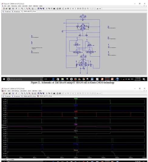The width and height of the screenshot is (148, 162).
Task: Open Hierarchy menu in upper window
Action: point(14,6)
